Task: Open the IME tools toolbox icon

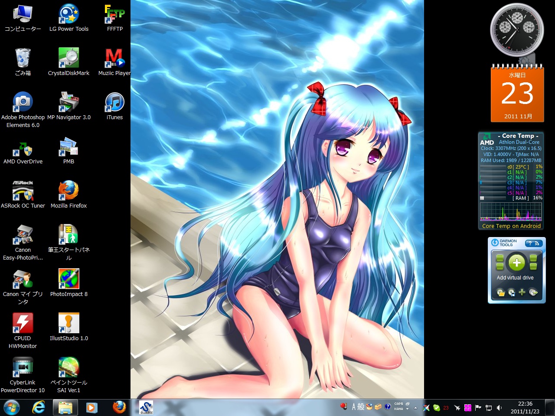Action: pyautogui.click(x=378, y=407)
